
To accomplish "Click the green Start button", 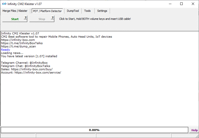I will pyautogui.click(x=15, y=19).
